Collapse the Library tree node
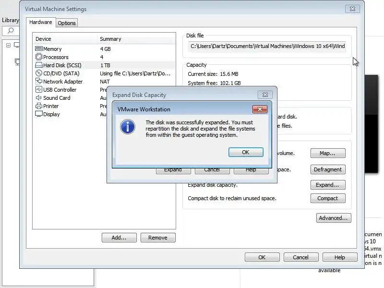The image size is (384, 288). [8, 45]
